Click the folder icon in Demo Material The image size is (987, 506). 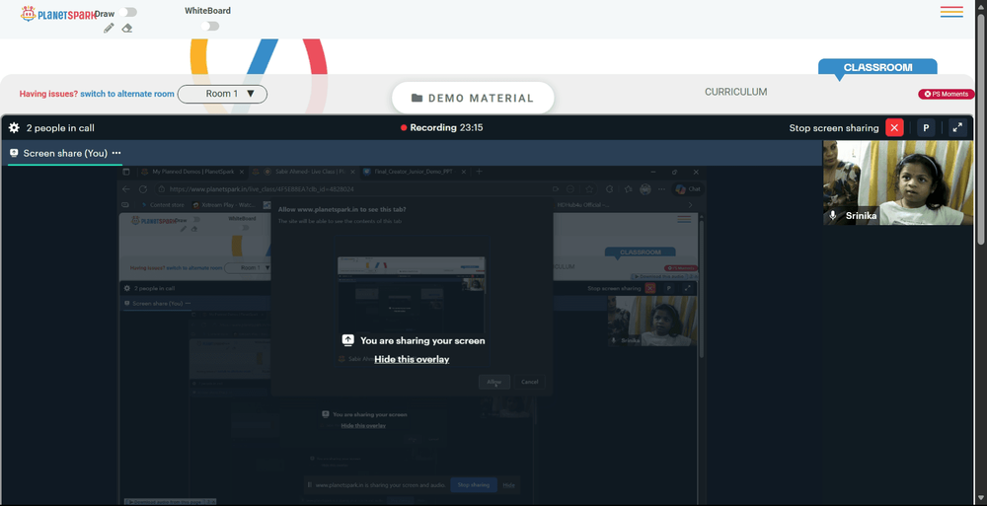pos(417,99)
